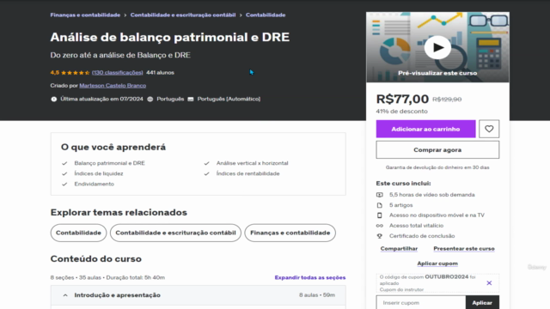Click the 5,5 horas de vídeo sob demanda text
The image size is (550, 309).
pyautogui.click(x=431, y=195)
